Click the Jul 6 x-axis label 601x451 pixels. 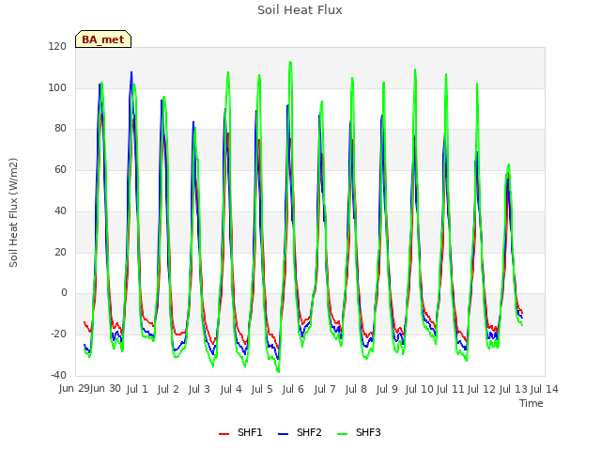(x=293, y=389)
